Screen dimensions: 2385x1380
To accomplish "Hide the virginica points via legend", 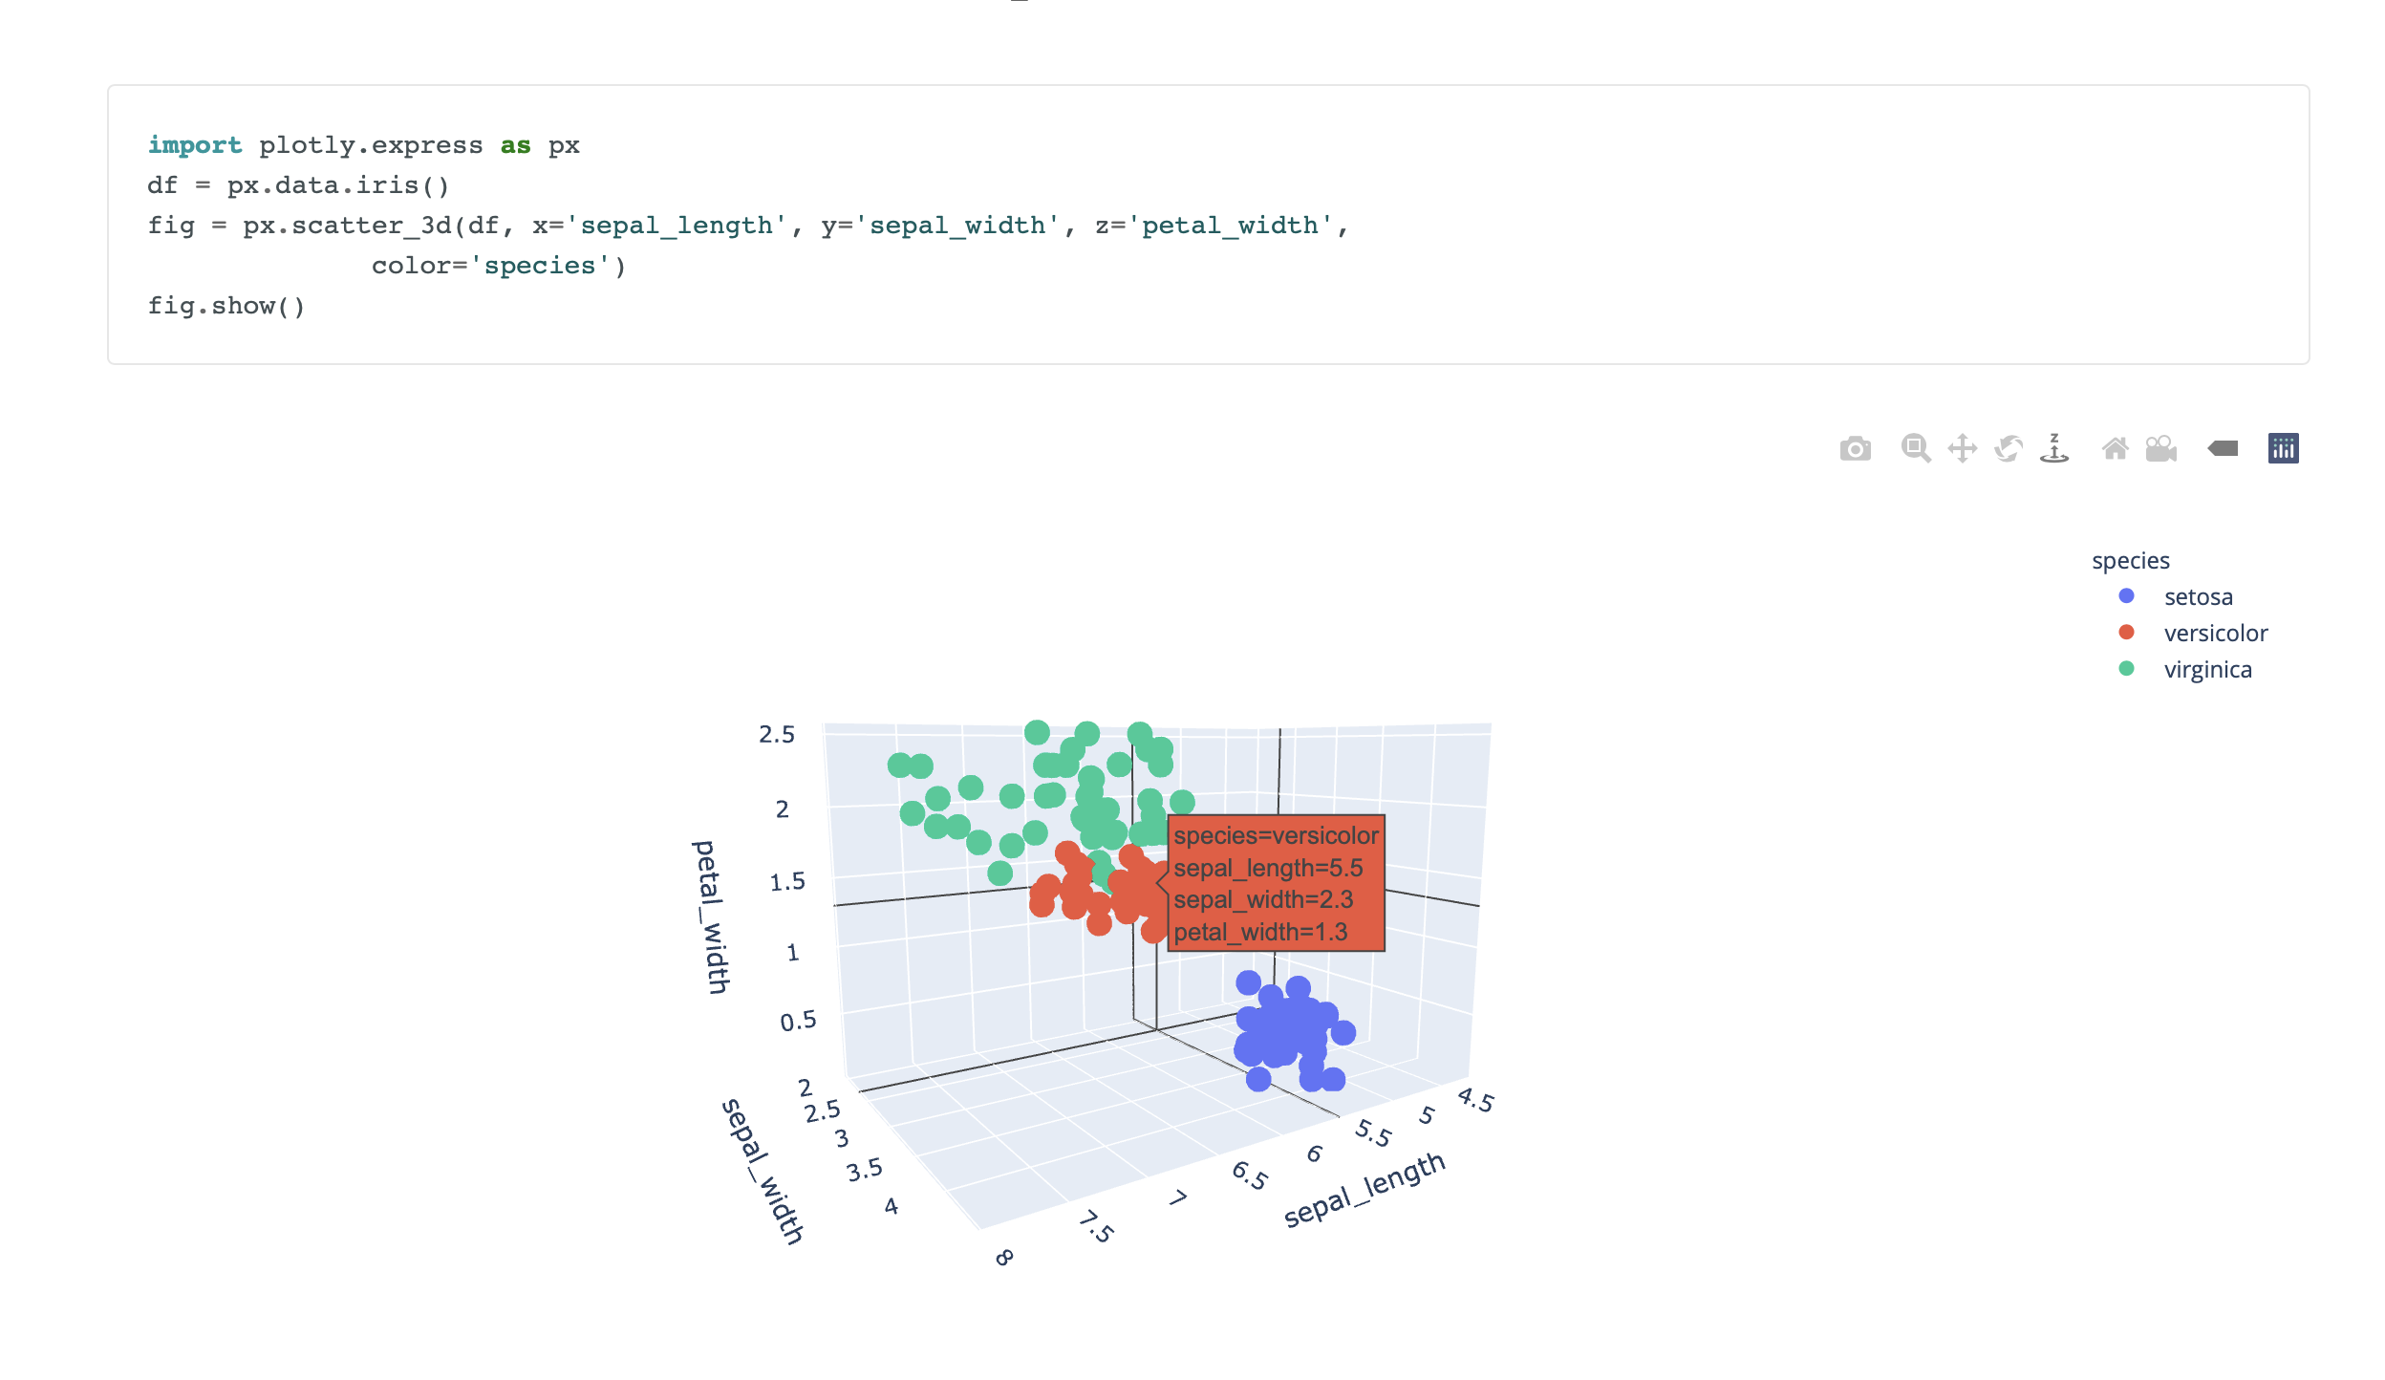I will (2207, 669).
